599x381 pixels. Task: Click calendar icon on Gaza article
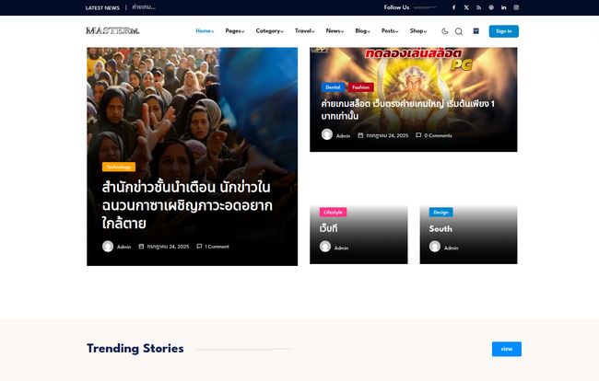click(x=141, y=247)
